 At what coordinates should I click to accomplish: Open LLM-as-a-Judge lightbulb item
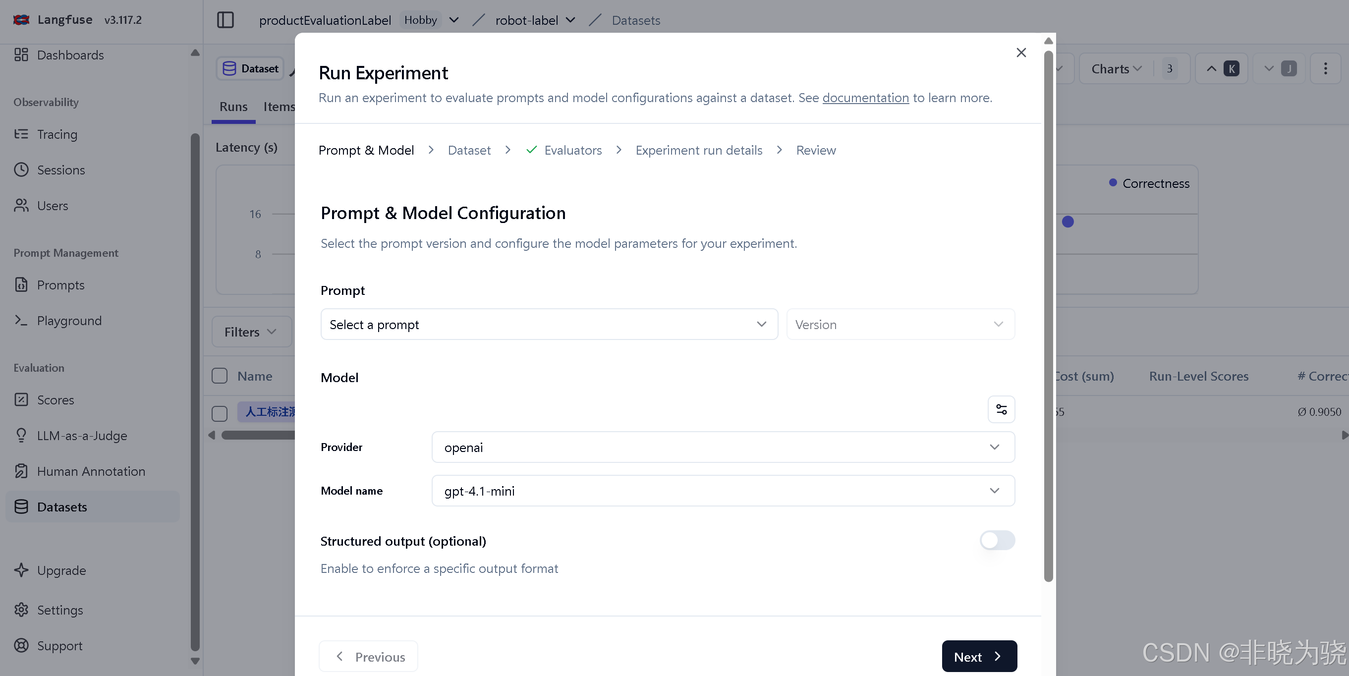[x=82, y=435]
